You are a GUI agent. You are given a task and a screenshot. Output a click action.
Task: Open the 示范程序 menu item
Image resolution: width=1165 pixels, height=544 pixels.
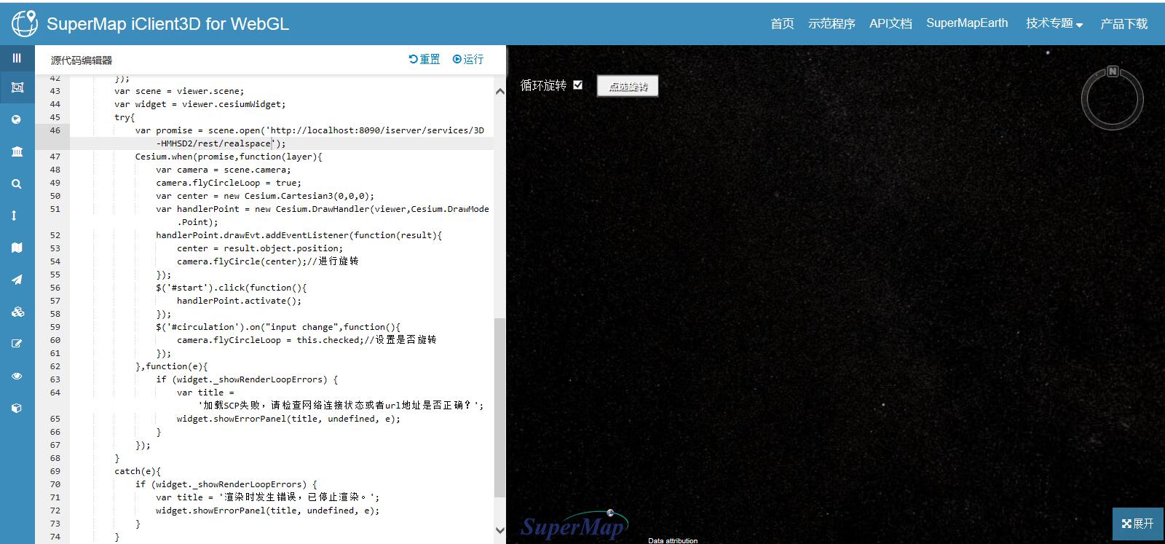tap(832, 23)
